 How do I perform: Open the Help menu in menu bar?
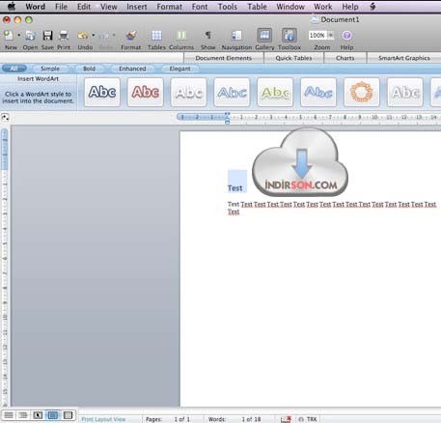coord(350,7)
